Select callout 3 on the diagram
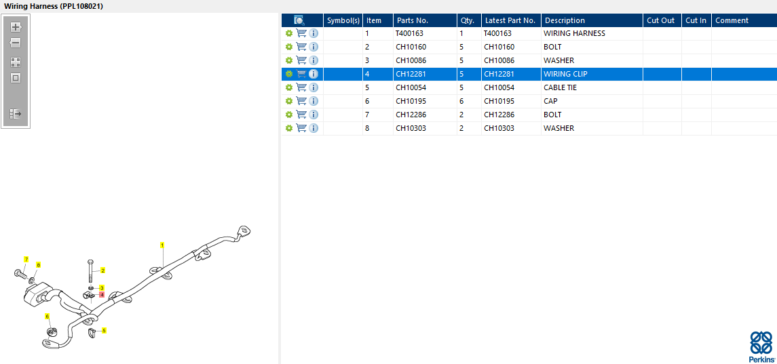 102,287
